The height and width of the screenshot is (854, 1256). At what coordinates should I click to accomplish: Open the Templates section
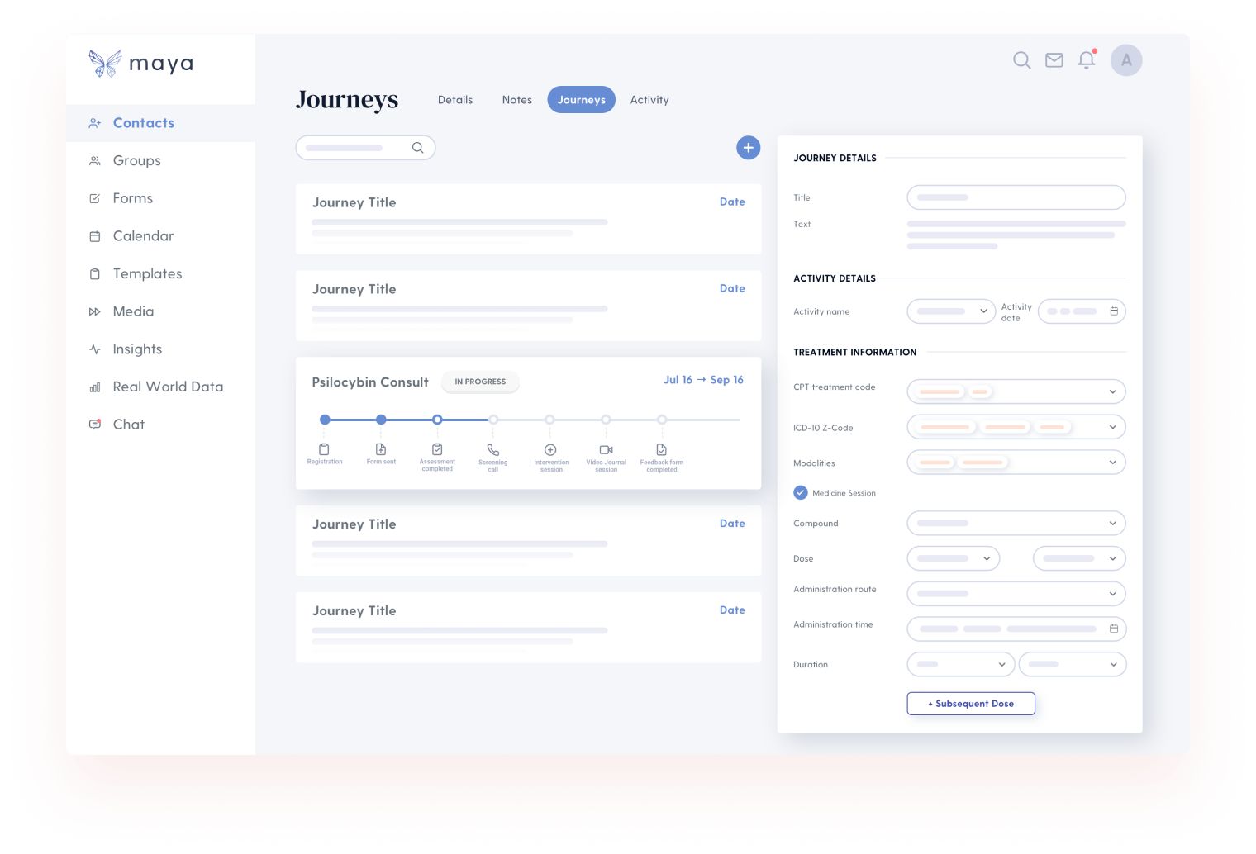[147, 273]
